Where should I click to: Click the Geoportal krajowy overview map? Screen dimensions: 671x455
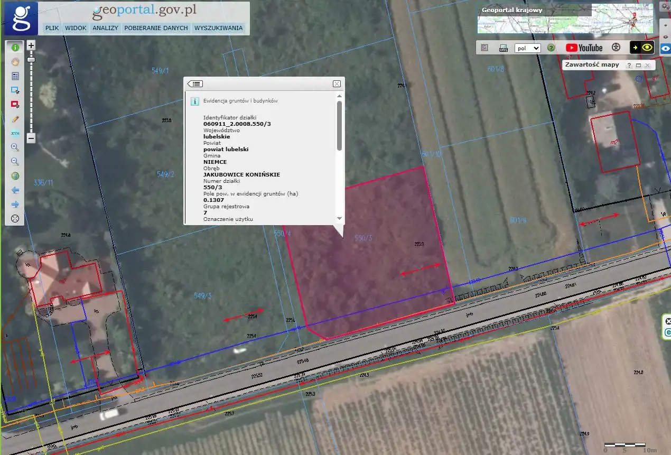565,20
